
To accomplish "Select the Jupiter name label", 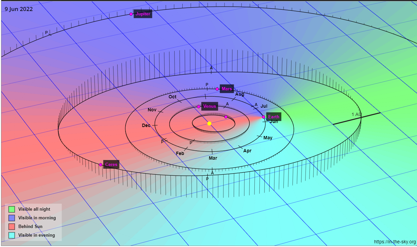I will (143, 14).
